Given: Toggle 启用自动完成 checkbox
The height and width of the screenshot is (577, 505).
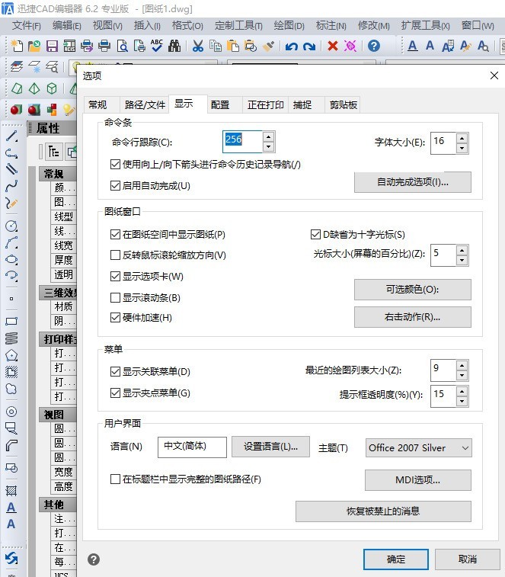Looking at the screenshot, I should coord(116,185).
